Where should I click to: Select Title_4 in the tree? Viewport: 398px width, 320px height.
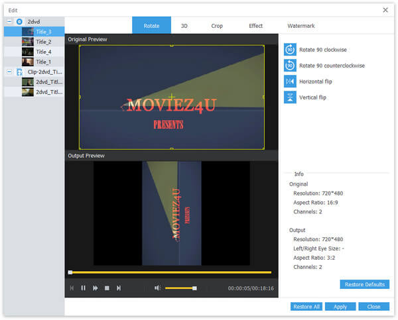tap(34, 52)
